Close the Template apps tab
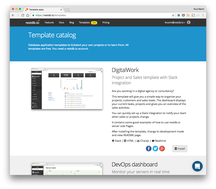The width and height of the screenshot is (216, 189). (61, 10)
